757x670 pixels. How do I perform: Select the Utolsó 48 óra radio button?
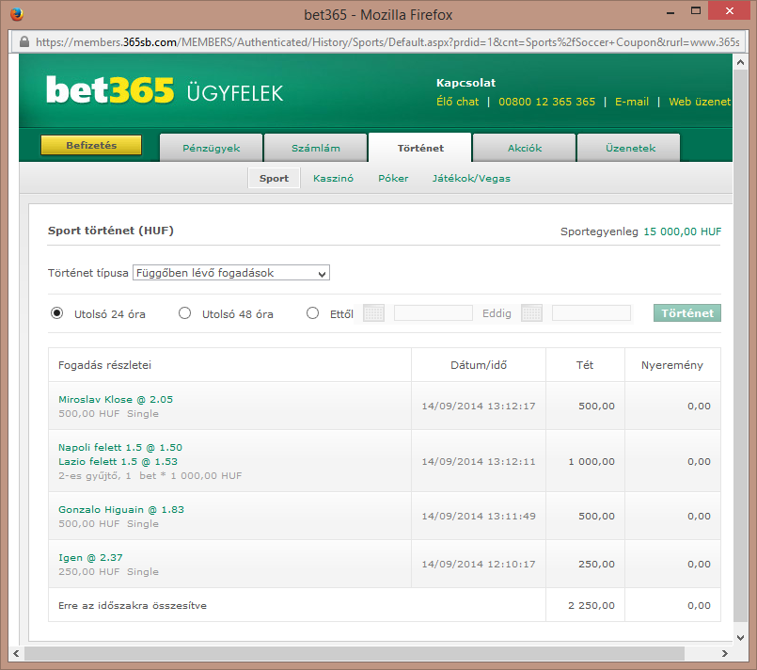click(185, 313)
